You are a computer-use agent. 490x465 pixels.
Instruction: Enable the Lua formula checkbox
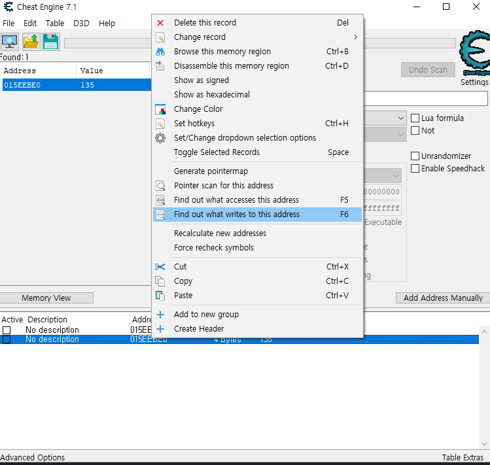(x=415, y=118)
